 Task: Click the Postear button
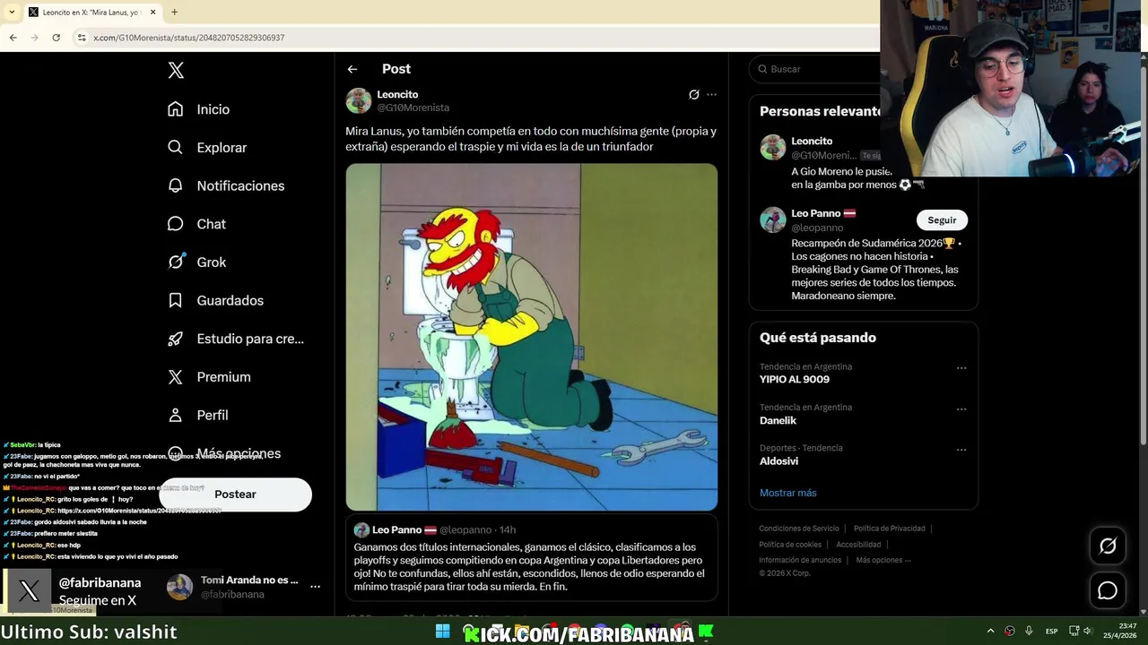235,494
